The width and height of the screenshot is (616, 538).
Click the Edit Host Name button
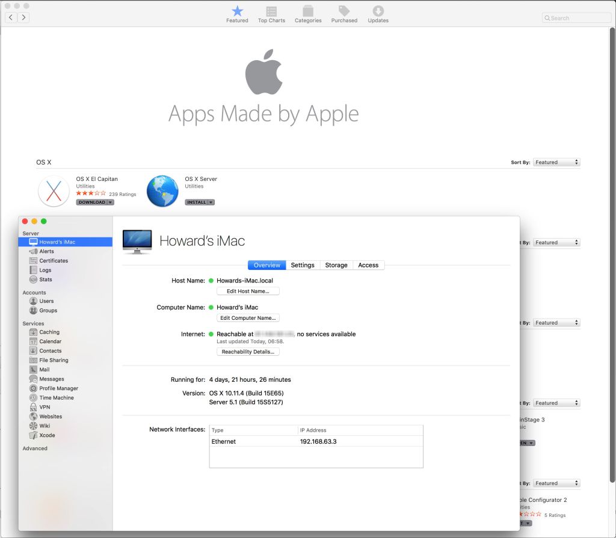tap(248, 292)
